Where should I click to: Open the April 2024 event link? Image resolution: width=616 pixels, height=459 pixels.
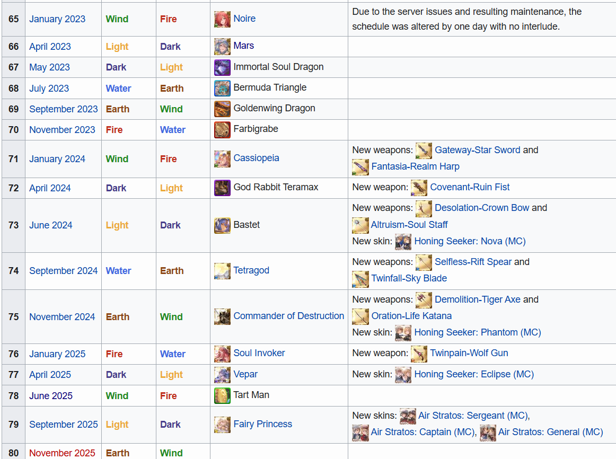click(50, 188)
